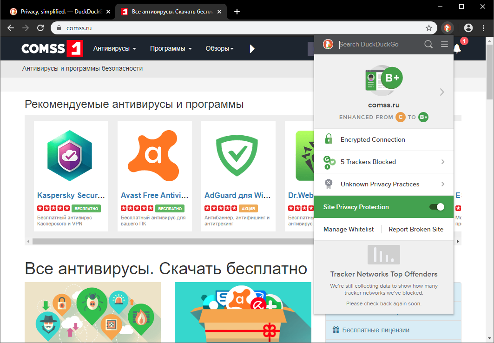Screen dimensions: 494x343
Task: Click the page vertical scrollbar thumb
Action: pyautogui.click(x=490, y=72)
